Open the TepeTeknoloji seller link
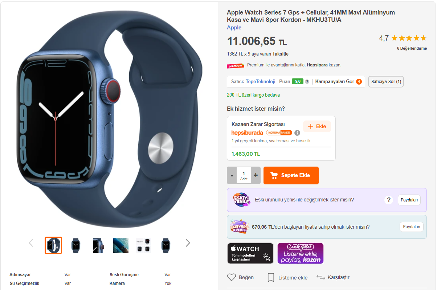The image size is (437, 290). tap(260, 82)
